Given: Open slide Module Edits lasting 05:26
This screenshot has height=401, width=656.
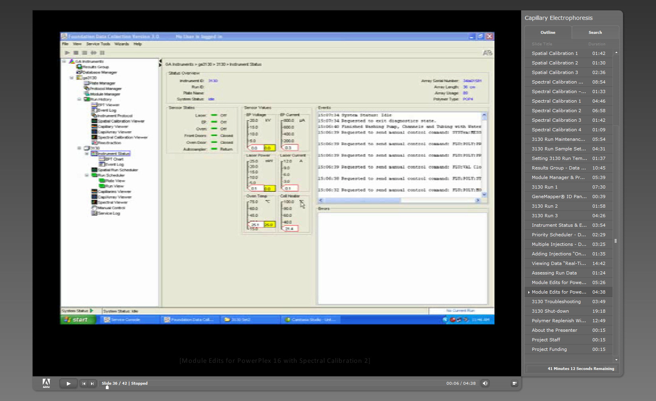Looking at the screenshot, I should click(x=569, y=282).
